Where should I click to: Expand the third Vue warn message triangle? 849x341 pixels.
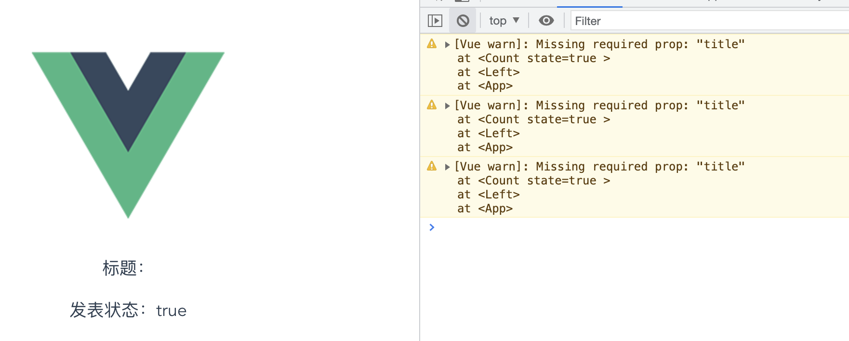pos(447,167)
